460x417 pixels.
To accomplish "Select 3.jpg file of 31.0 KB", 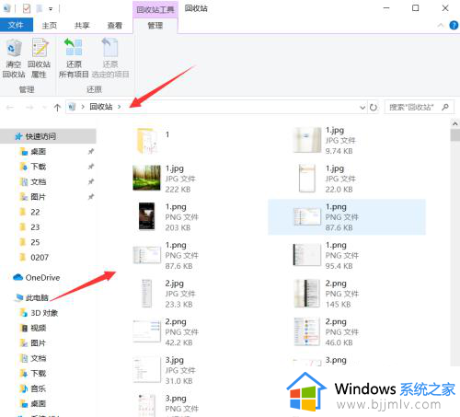I will click(x=165, y=370).
